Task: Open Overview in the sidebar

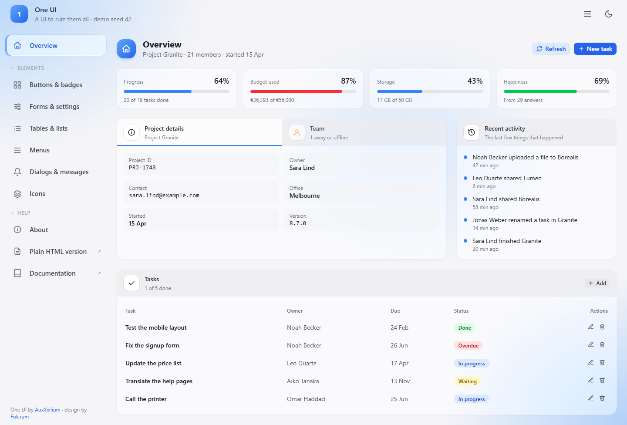Action: coord(56,45)
